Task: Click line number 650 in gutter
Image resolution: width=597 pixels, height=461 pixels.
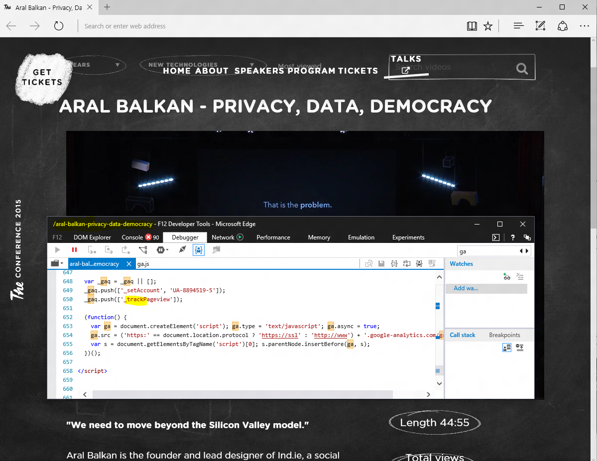Action: 68,299
